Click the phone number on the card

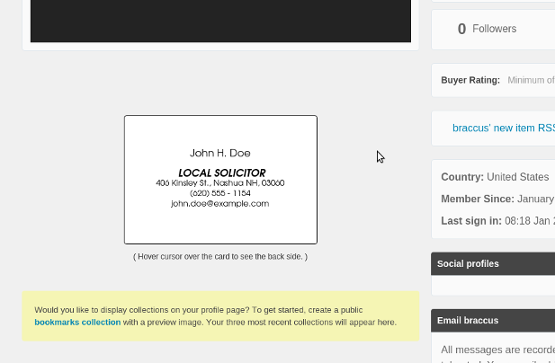[220, 193]
